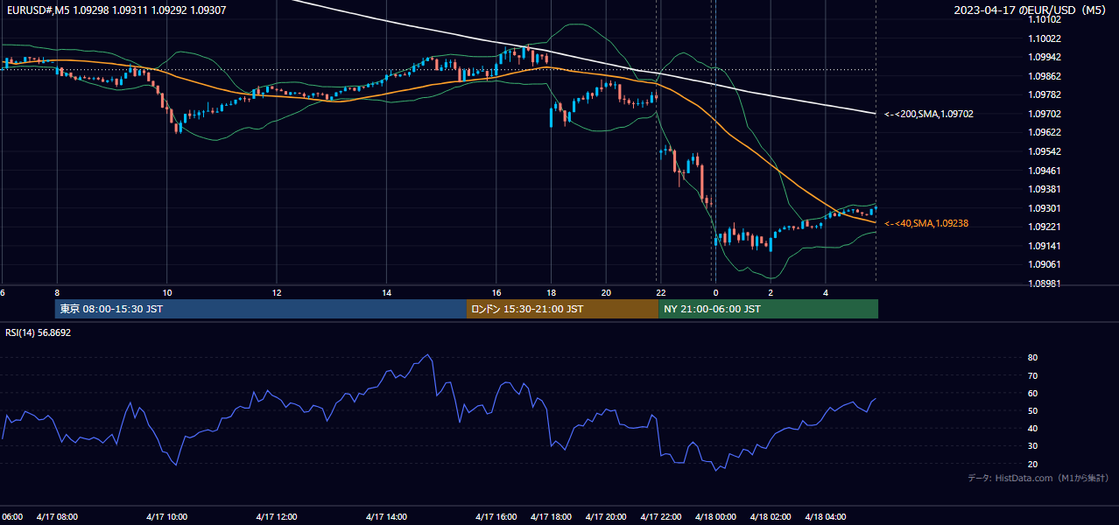The image size is (1119, 525).
Task: Click the Tokyo 08:00-15:30 JST session bar
Action: (261, 309)
